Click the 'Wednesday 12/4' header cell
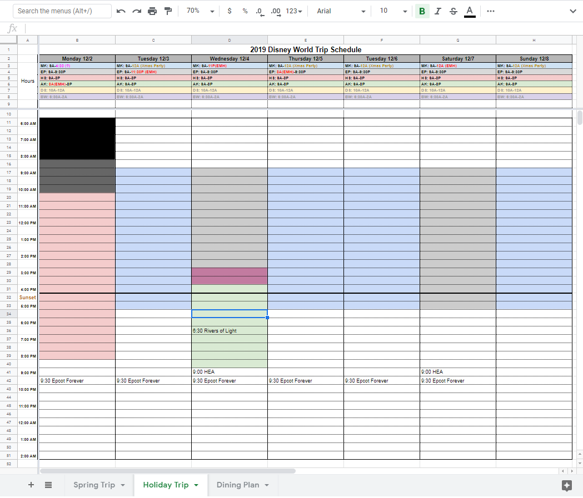 [230, 59]
